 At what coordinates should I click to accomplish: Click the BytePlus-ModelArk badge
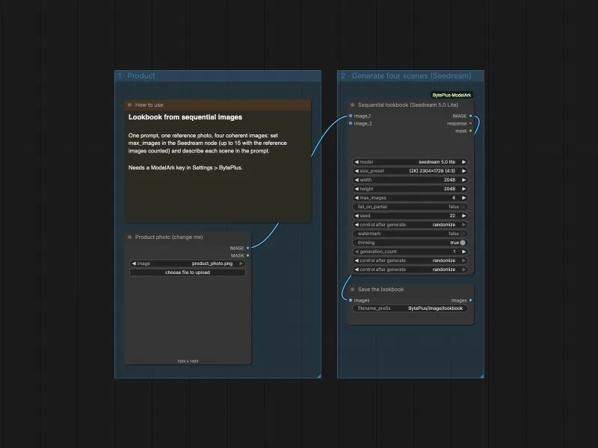click(x=451, y=96)
